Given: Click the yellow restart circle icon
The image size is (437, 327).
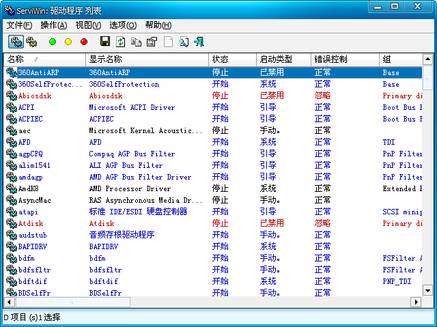Looking at the screenshot, I should point(68,42).
